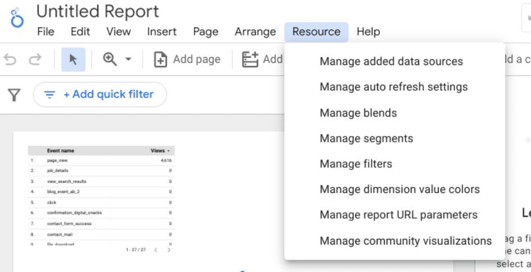The height and width of the screenshot is (272, 531).
Task: Click the contact_form_success row
Action: point(101,224)
